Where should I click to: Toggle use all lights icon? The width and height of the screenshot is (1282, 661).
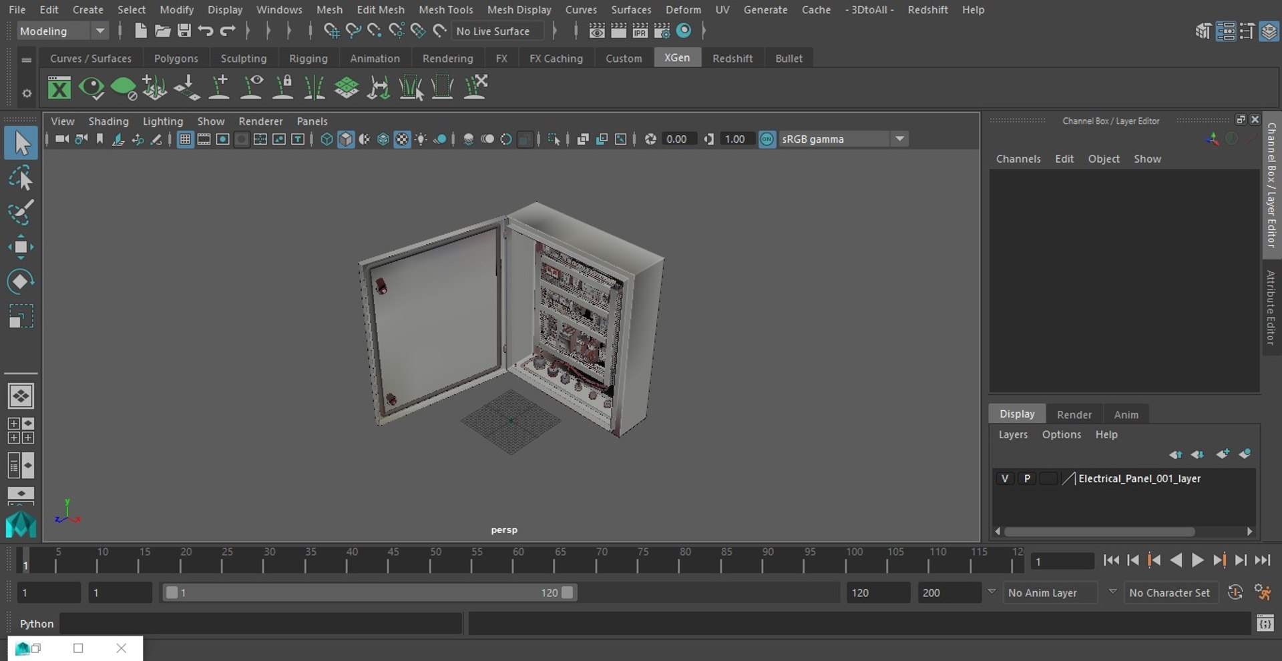click(421, 139)
